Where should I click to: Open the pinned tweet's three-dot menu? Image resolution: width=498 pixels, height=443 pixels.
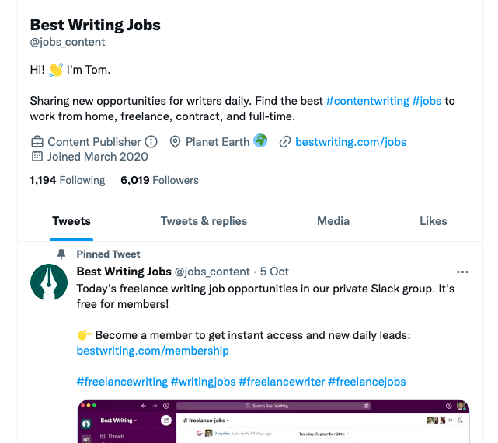click(x=462, y=272)
